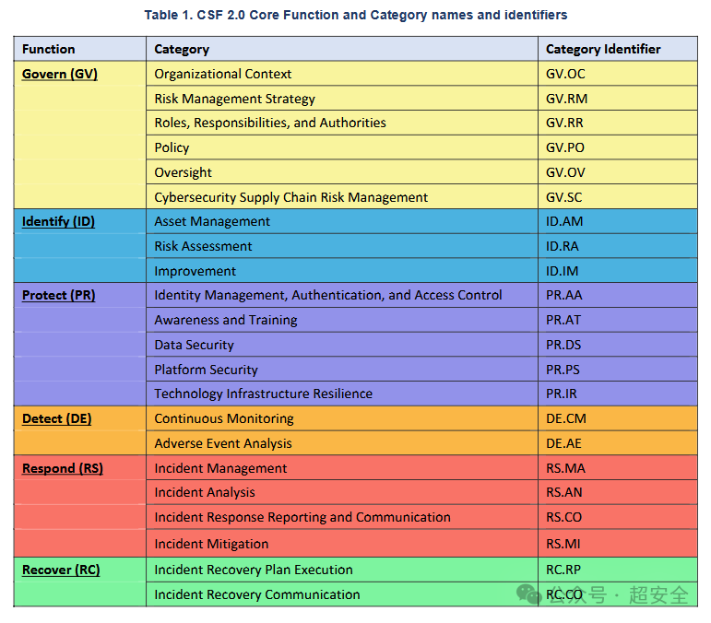Select the 'Asset Management' cell

coord(342,221)
